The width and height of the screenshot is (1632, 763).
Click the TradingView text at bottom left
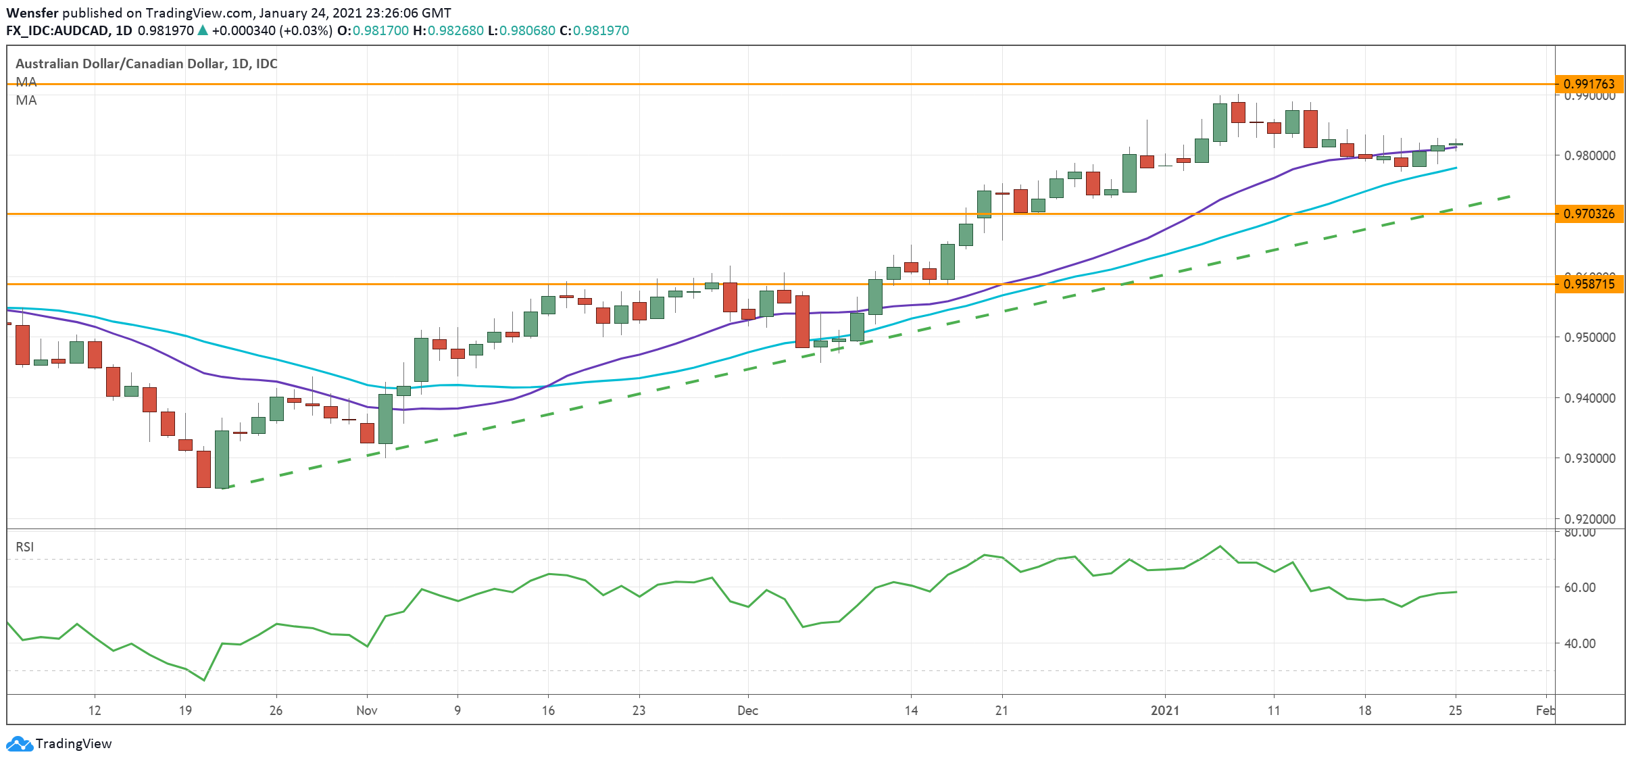(73, 743)
